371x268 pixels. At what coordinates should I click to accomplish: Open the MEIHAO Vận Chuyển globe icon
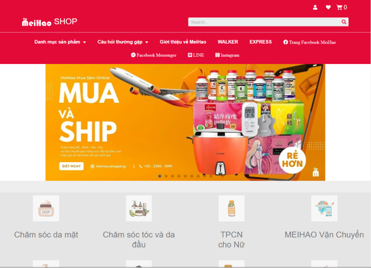[x=324, y=209]
